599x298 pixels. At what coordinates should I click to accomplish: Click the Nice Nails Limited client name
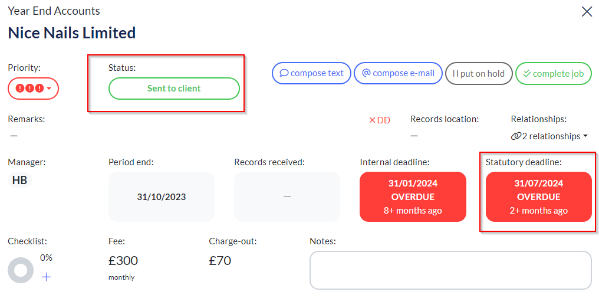tap(72, 33)
